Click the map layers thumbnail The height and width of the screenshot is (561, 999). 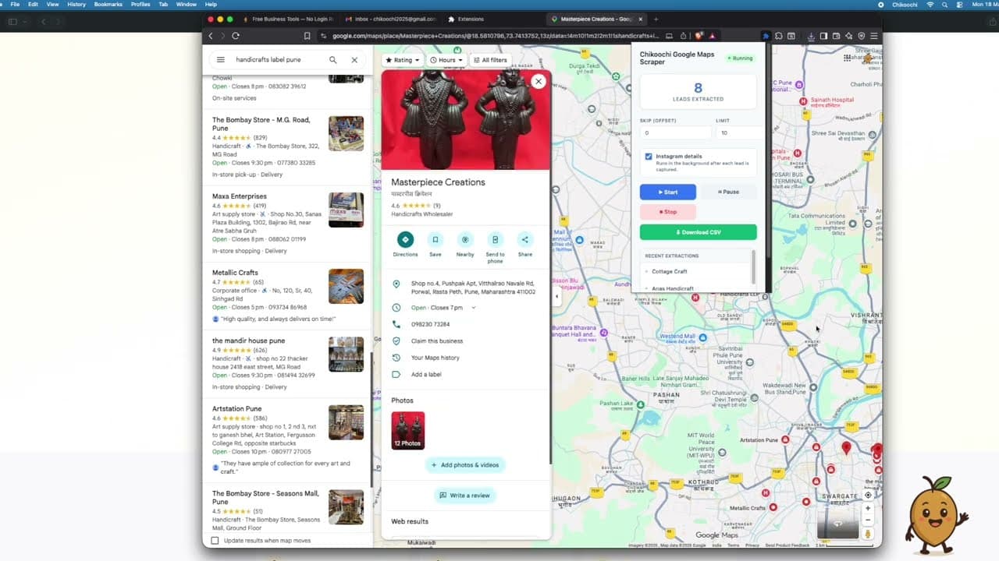(837, 523)
